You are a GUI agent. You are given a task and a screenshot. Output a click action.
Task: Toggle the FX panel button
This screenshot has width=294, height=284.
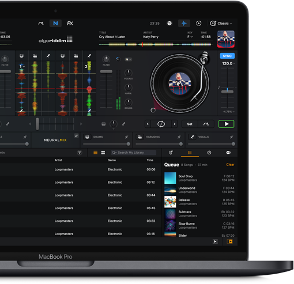(x=70, y=24)
